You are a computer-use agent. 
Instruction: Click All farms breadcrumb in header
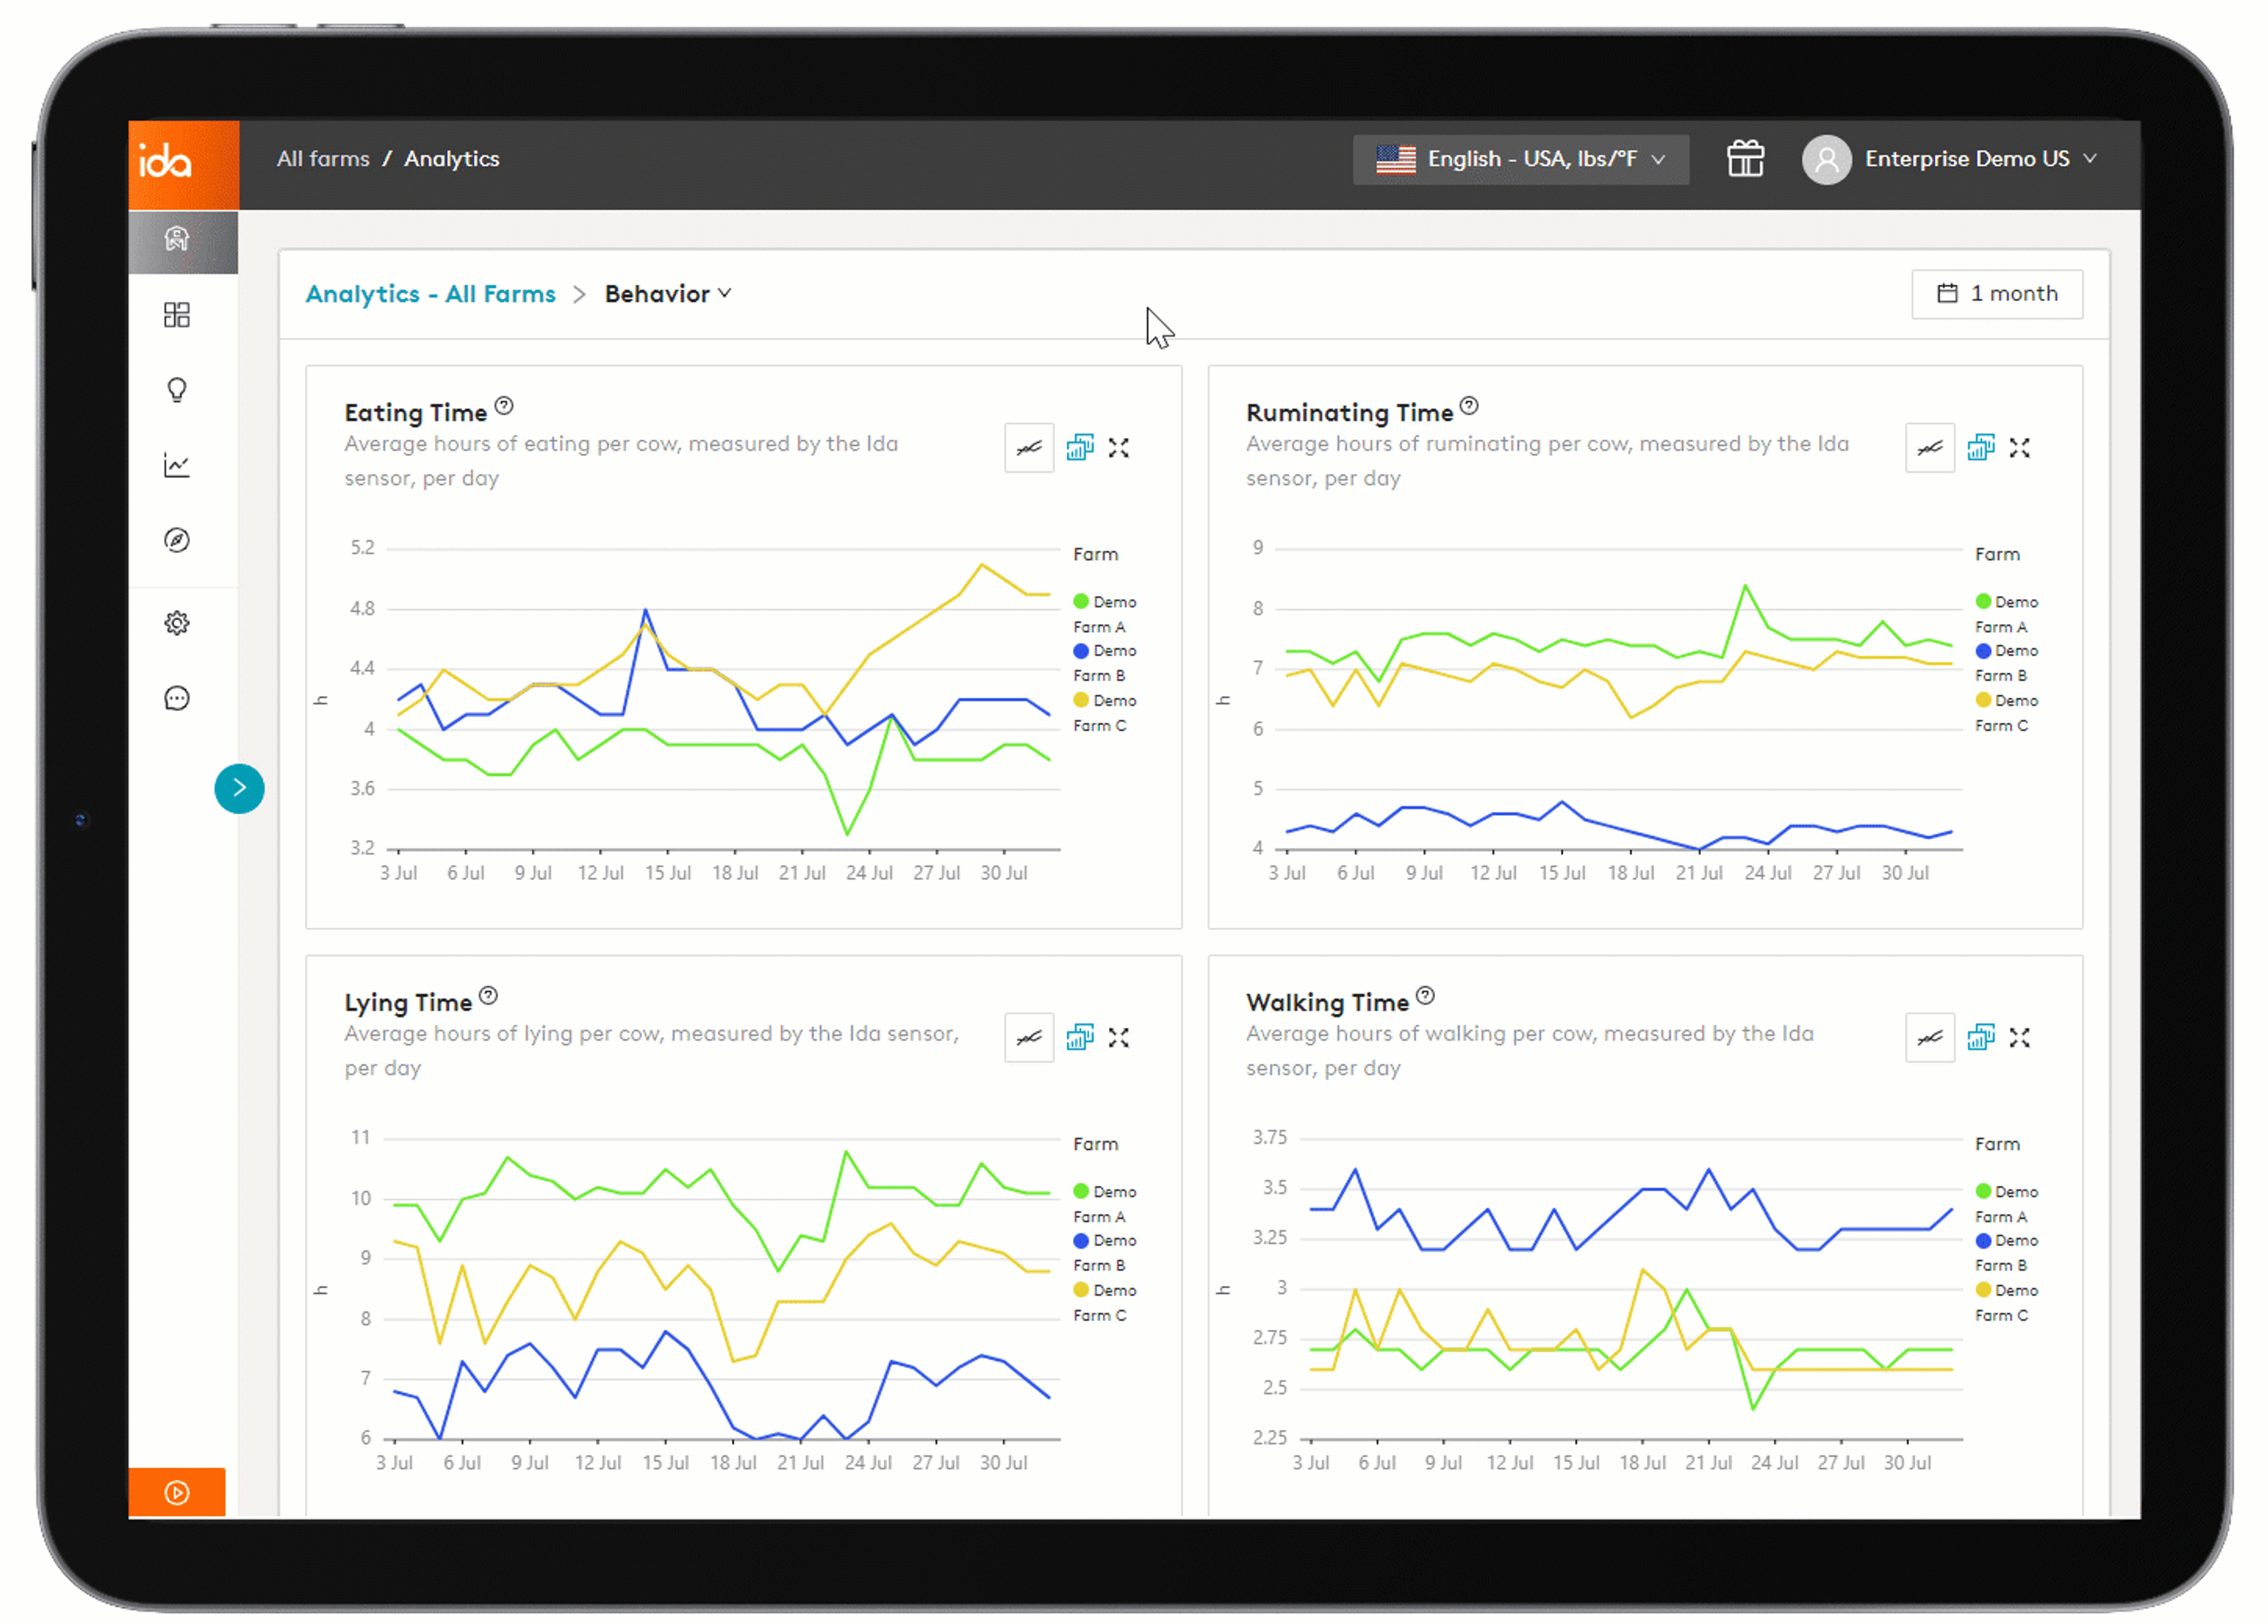[323, 159]
